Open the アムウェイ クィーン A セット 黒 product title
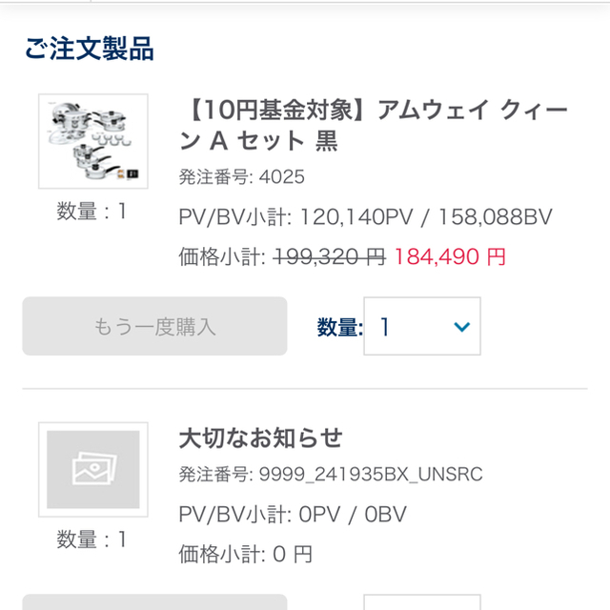610x610 pixels. click(x=374, y=125)
